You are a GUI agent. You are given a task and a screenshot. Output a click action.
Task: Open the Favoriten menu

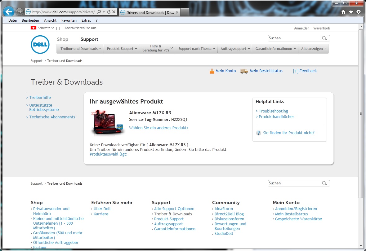pyautogui.click(x=69, y=20)
